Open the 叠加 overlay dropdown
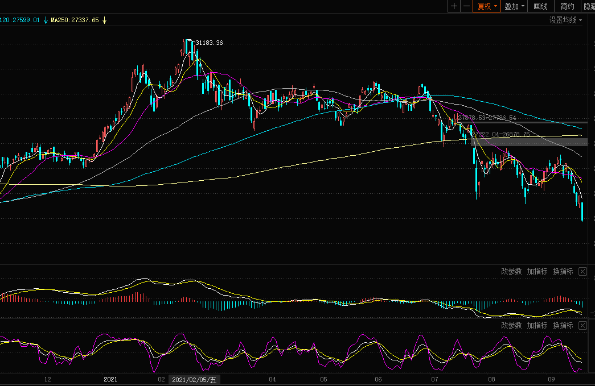 pos(514,6)
